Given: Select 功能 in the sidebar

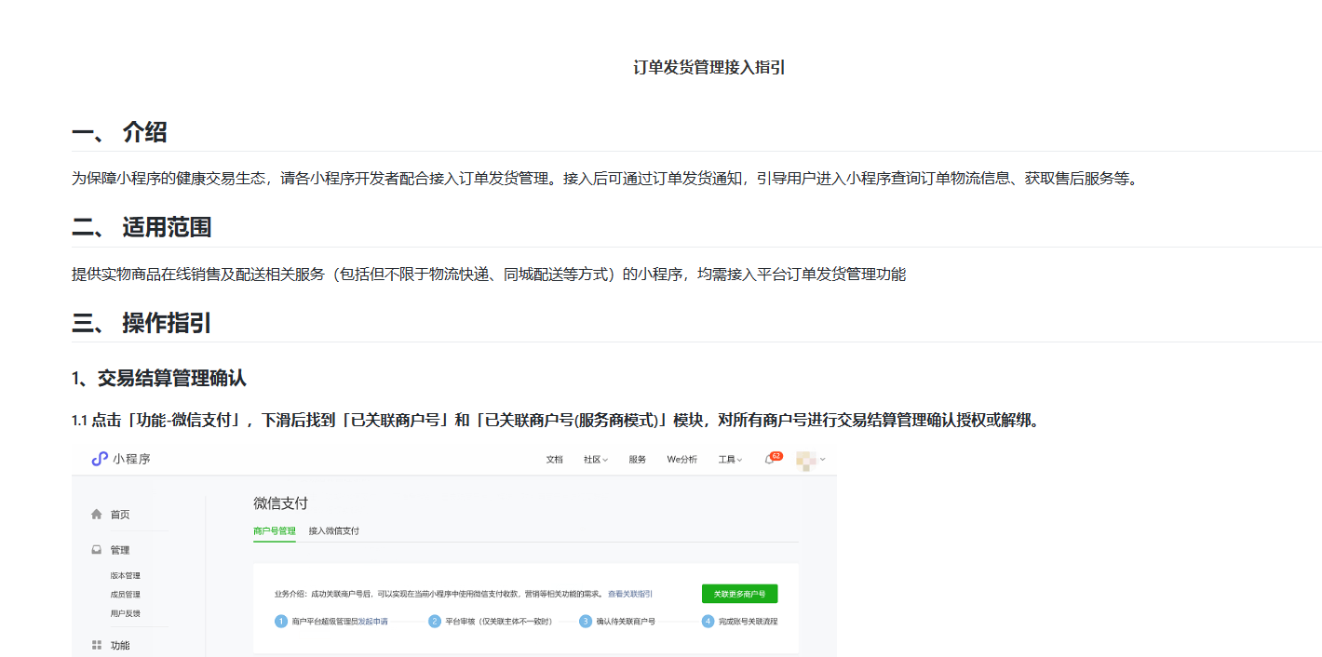Looking at the screenshot, I should (120, 645).
